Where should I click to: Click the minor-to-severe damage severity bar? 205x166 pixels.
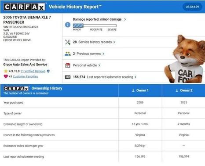(x=95, y=25)
